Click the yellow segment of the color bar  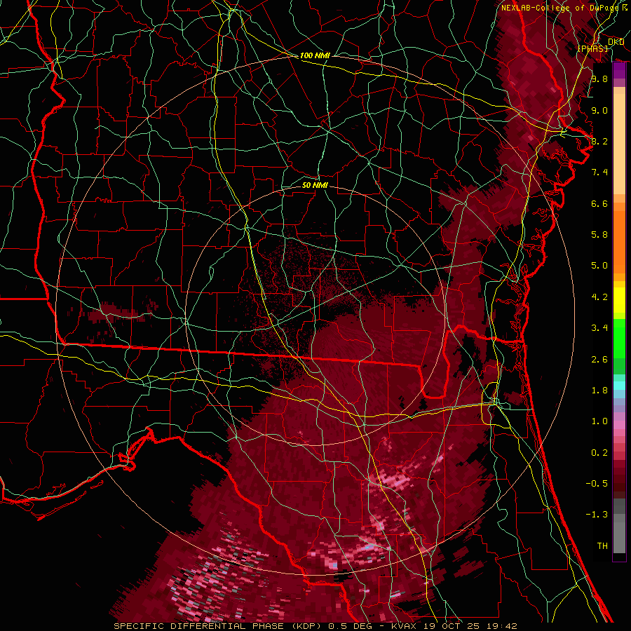(x=619, y=300)
